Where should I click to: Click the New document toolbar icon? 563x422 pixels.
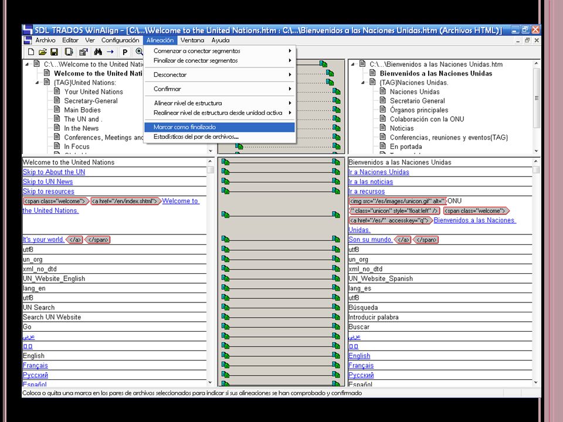pyautogui.click(x=31, y=52)
